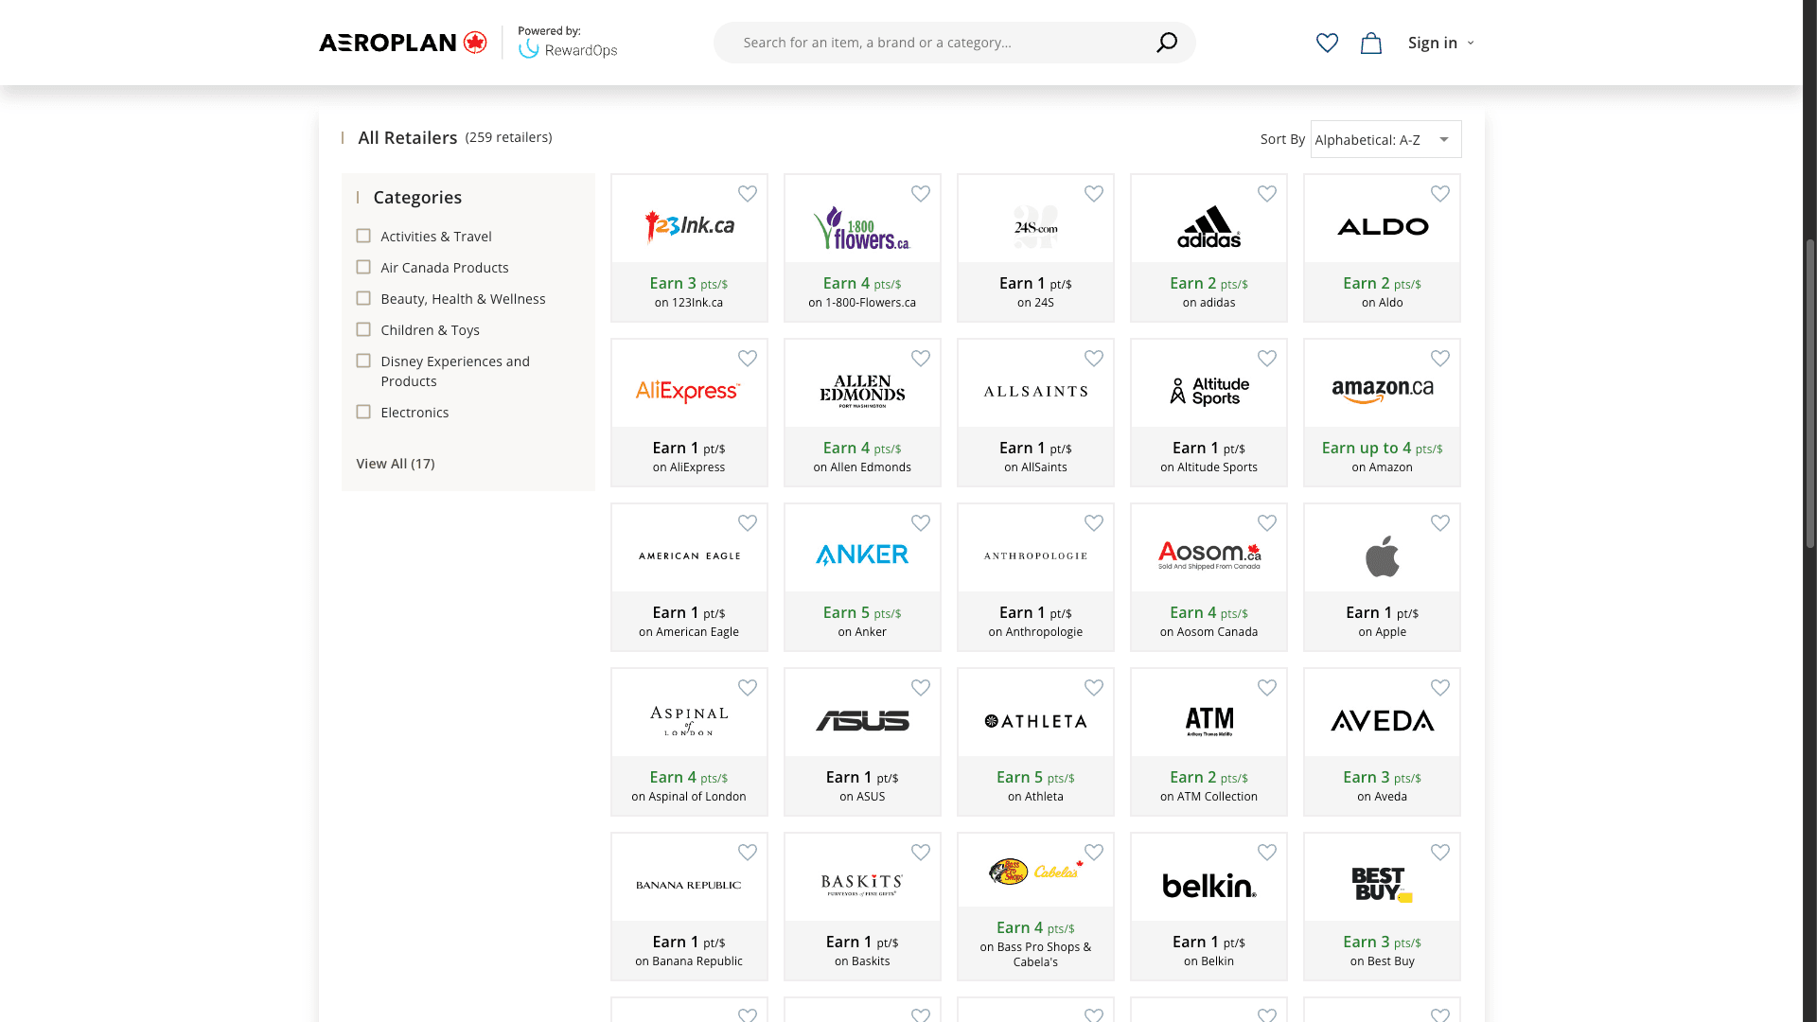Open Bass Pro Shops & Cabela's card

point(1035,907)
